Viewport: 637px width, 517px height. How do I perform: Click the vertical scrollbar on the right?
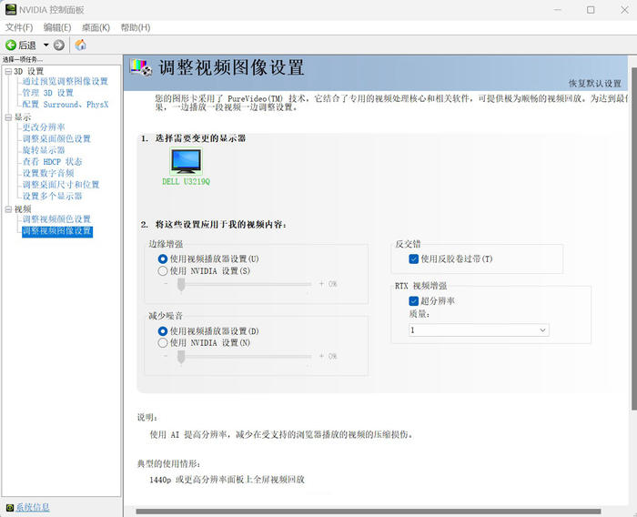point(634,239)
